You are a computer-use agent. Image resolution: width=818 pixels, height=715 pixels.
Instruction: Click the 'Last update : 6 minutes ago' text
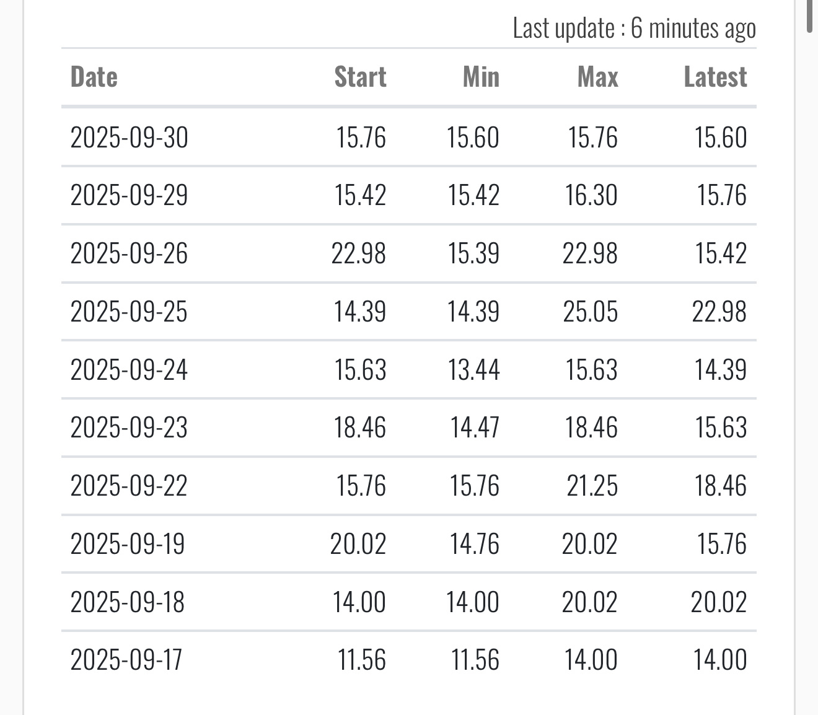point(634,29)
